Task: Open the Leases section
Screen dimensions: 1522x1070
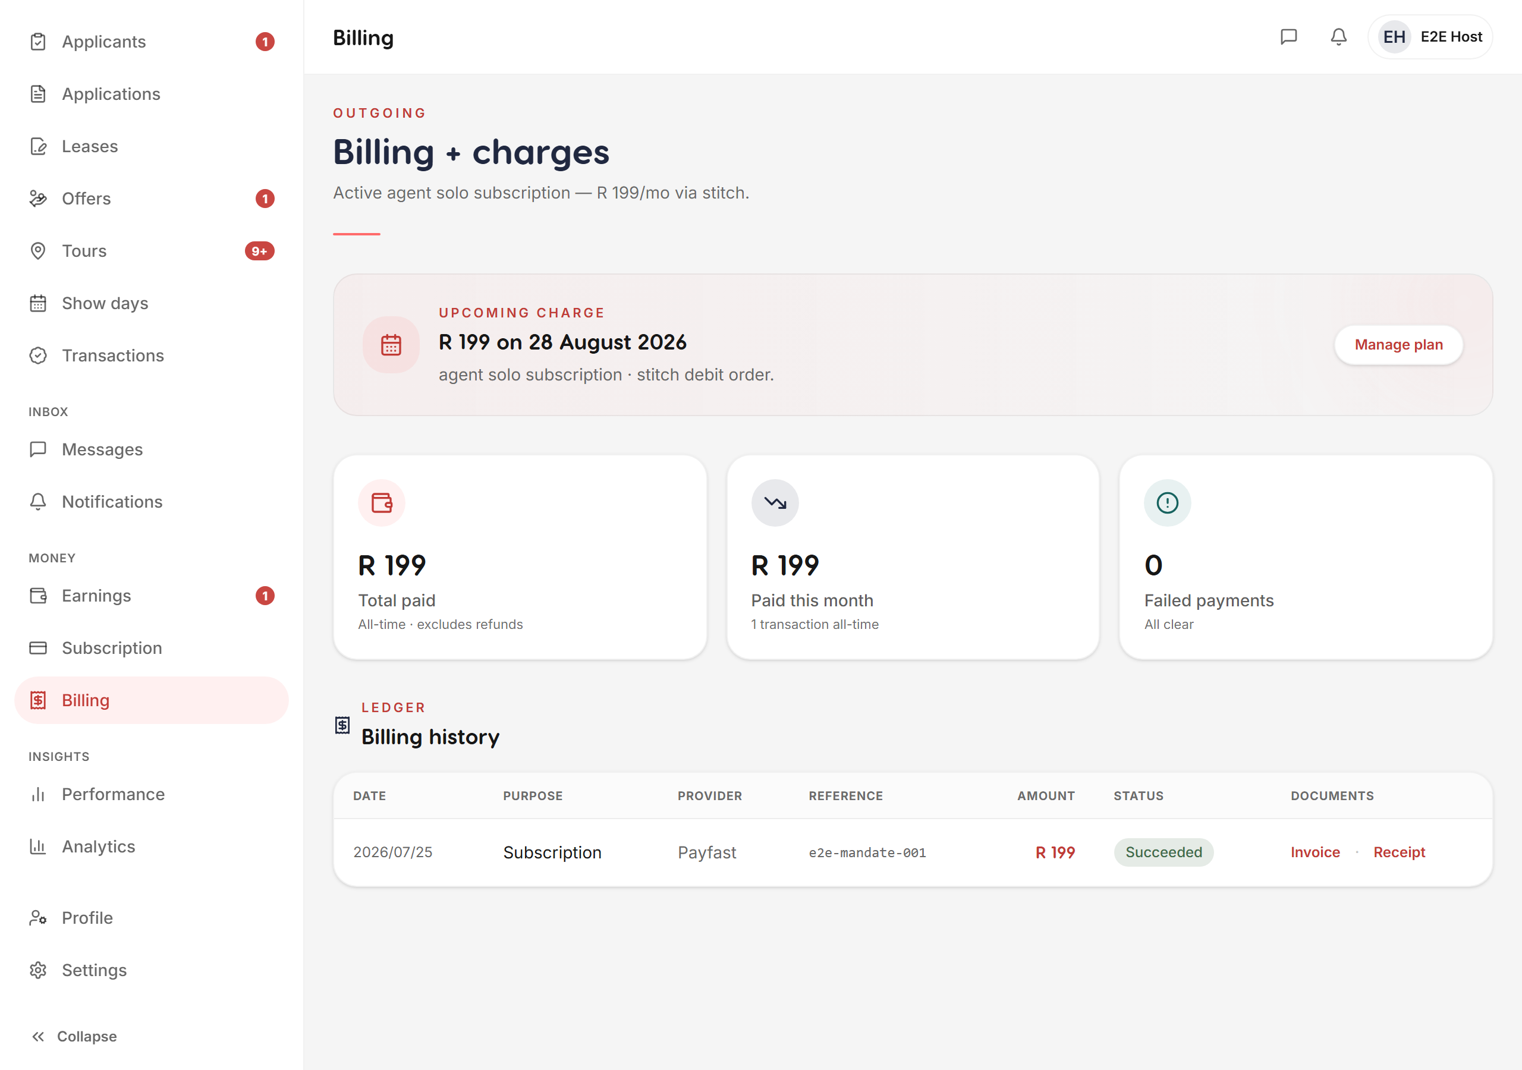Action: [x=152, y=146]
